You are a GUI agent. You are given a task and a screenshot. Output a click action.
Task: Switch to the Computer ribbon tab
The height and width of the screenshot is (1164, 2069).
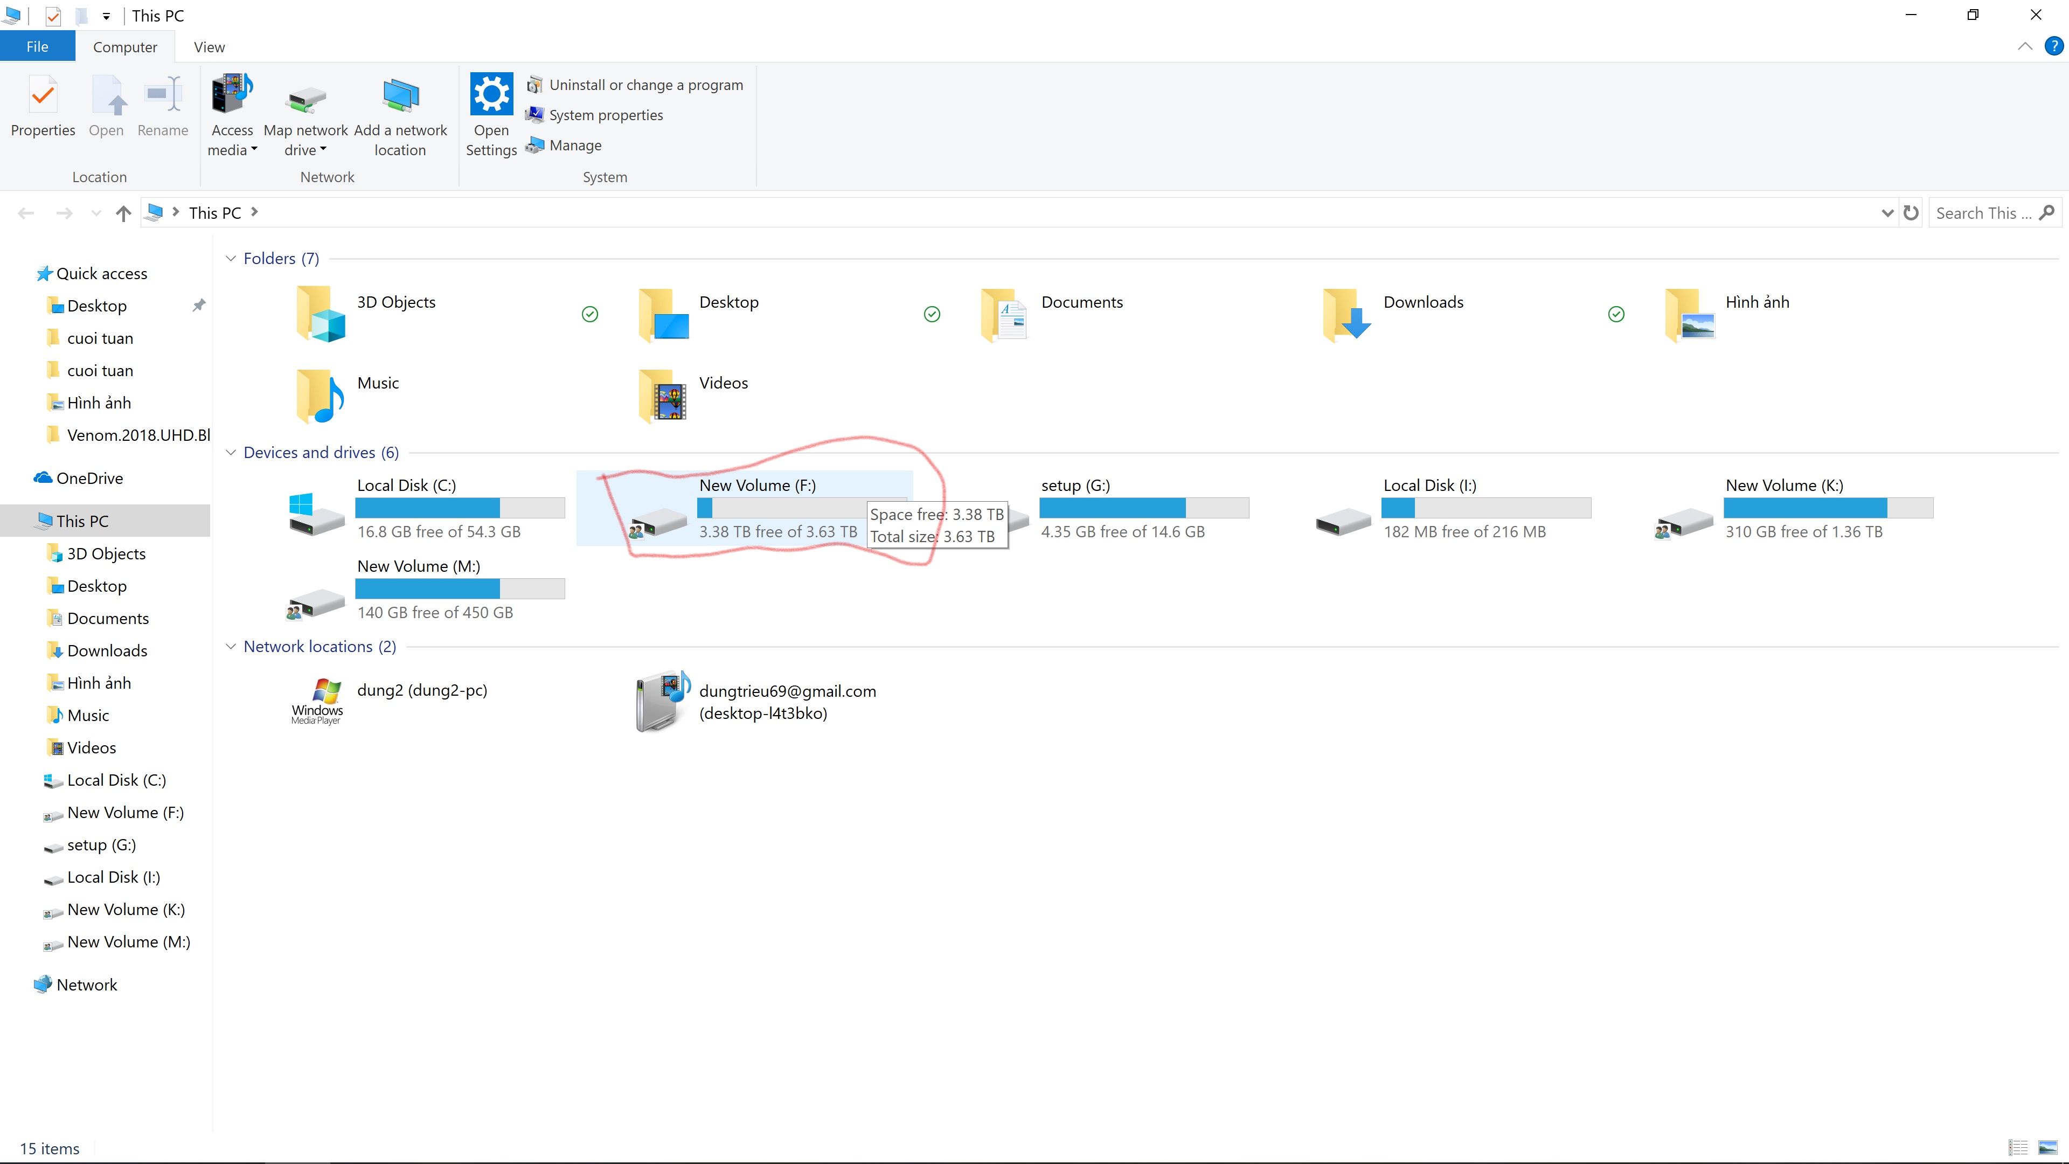coord(124,46)
